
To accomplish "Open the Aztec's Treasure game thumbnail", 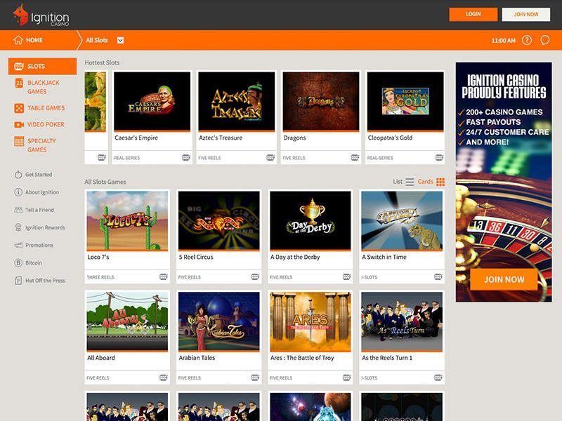I will tap(237, 101).
